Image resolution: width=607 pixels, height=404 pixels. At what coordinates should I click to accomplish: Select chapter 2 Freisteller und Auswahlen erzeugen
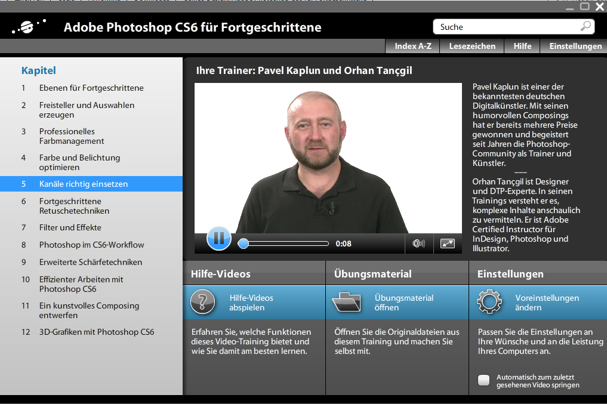[91, 110]
